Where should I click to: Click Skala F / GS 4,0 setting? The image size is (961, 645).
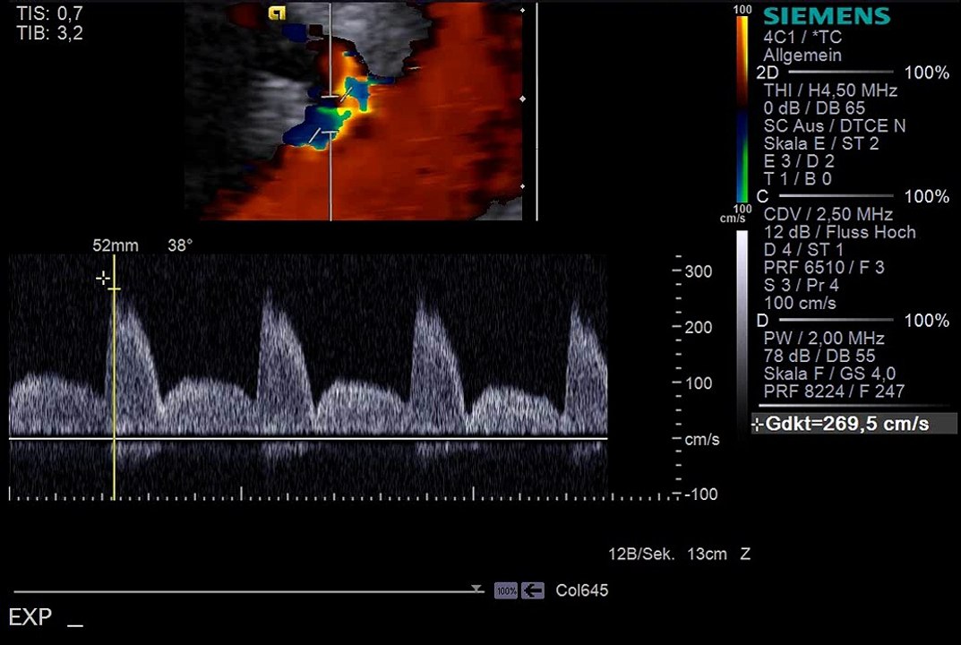click(x=829, y=374)
